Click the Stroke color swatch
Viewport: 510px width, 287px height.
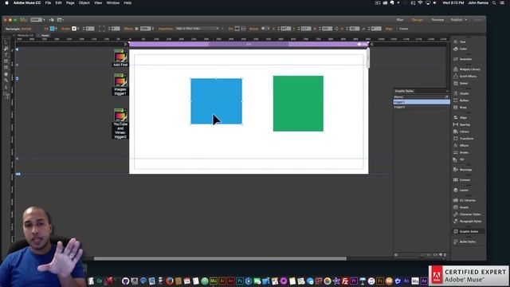click(74, 29)
